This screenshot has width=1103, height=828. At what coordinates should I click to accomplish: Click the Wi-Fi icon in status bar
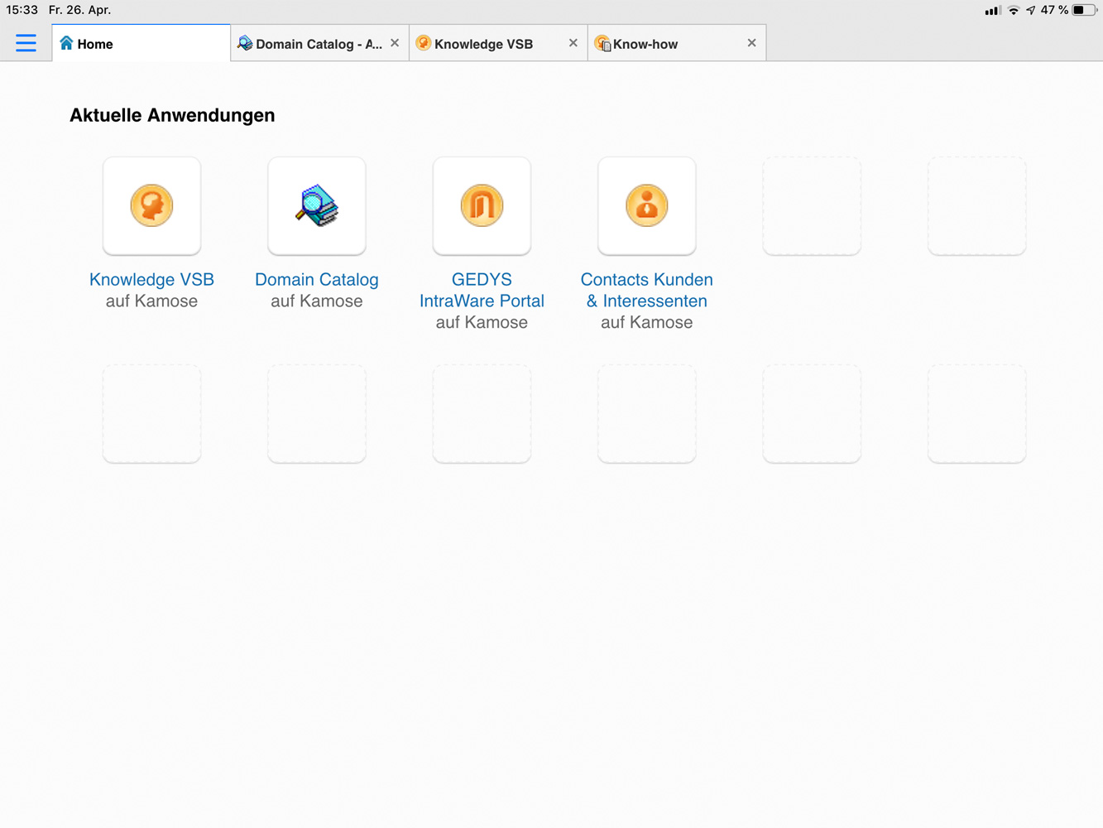pos(1013,10)
